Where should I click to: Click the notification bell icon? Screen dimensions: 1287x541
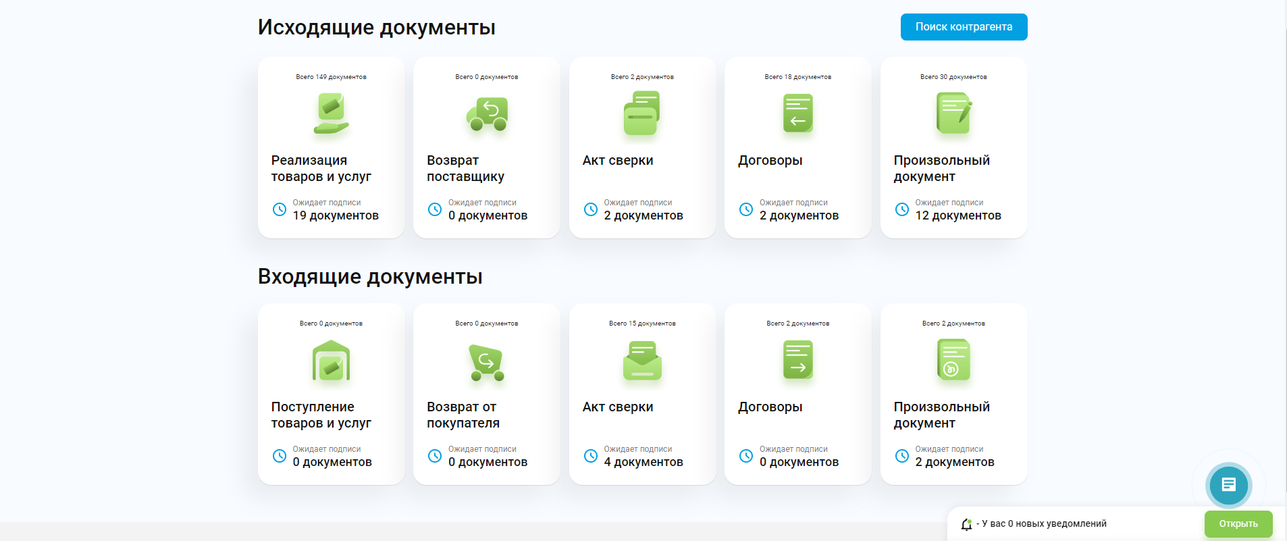[966, 524]
